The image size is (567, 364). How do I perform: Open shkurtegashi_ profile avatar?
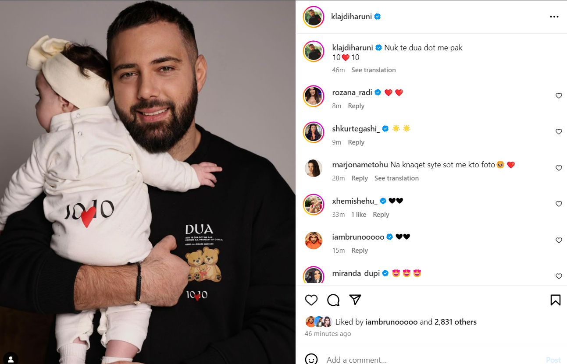pos(314,132)
